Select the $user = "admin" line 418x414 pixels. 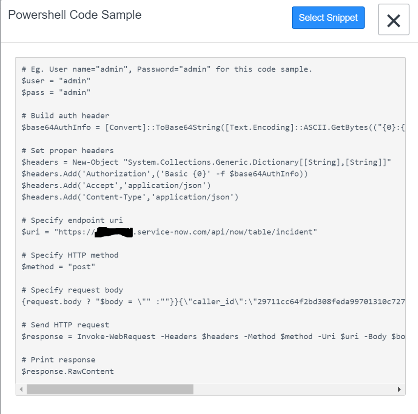(56, 81)
